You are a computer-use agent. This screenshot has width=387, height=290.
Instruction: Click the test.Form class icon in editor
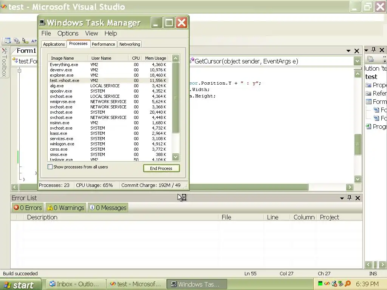click(15, 60)
